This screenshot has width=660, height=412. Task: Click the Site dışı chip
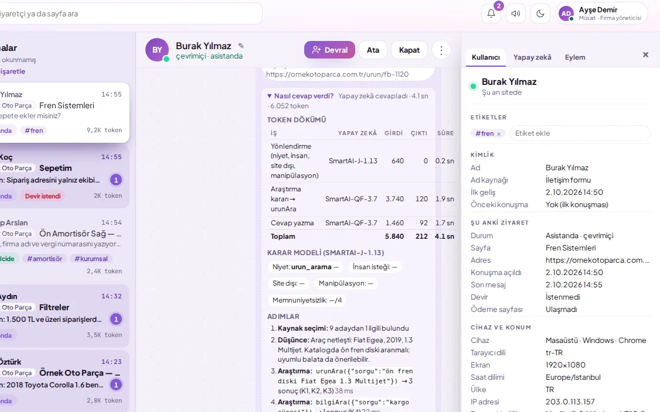pos(288,283)
